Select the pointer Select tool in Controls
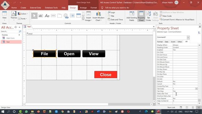 pyautogui.click(x=34, y=16)
